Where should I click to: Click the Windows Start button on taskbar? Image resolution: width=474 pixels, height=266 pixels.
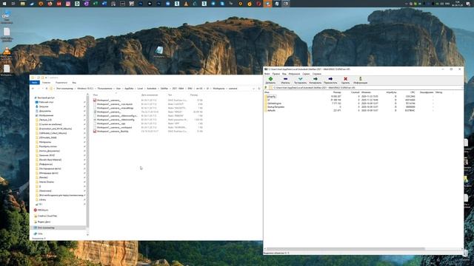pyautogui.click(x=4, y=4)
